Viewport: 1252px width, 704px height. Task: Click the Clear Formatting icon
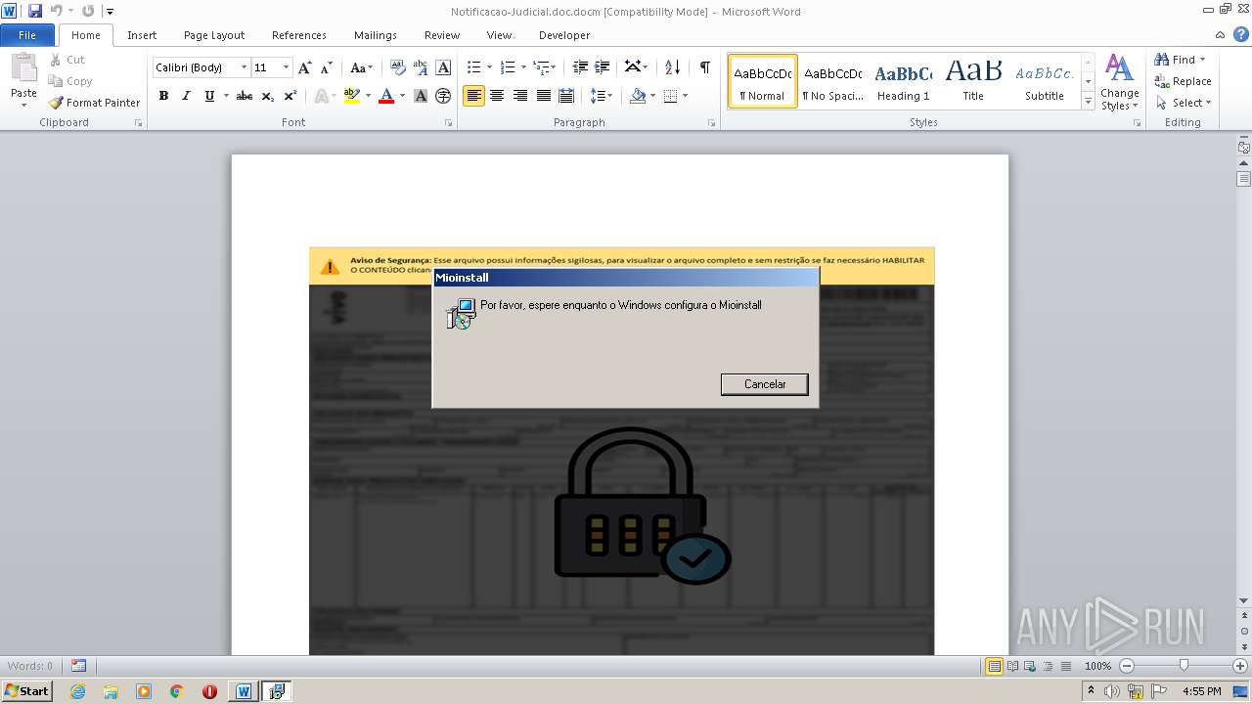pos(397,67)
